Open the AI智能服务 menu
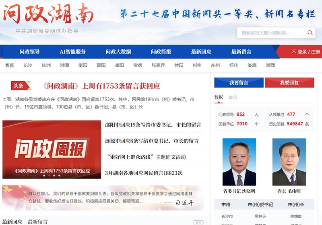This screenshot has width=322, height=225. pos(72,52)
